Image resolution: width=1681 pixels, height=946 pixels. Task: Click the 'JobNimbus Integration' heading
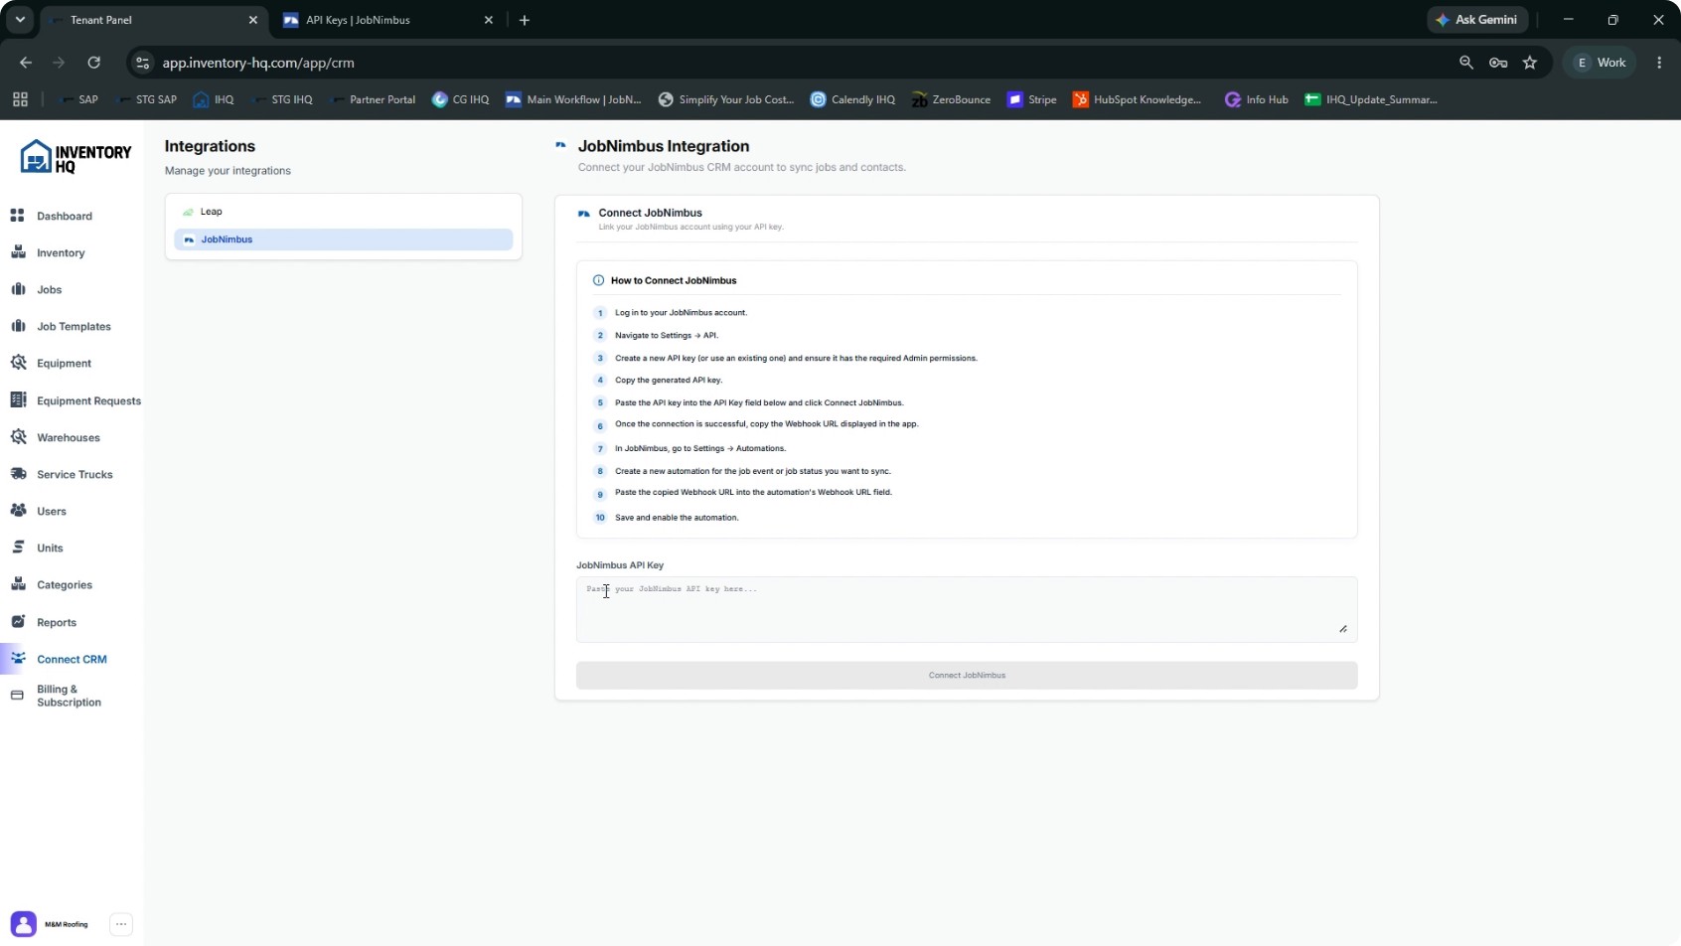pos(664,146)
